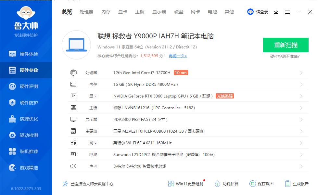Expand the 主板 row chevron
The image size is (318, 195).
301,108
